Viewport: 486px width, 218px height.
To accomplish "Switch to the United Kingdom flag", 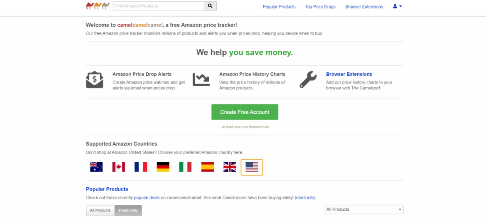I will 229,167.
